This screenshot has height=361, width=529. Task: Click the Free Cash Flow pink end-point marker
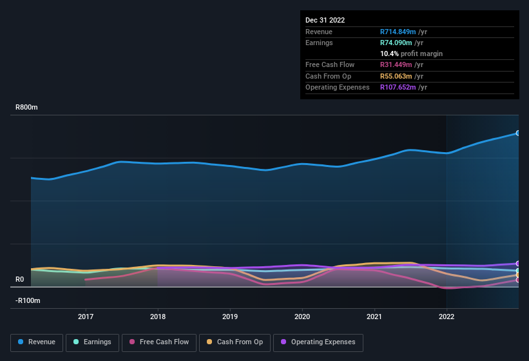(x=518, y=280)
